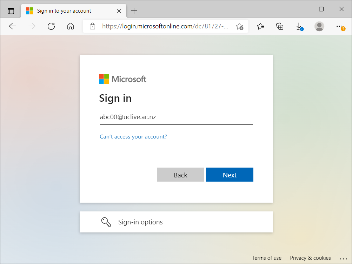This screenshot has height=264, width=352.
Task: Open the footer more options ellipsis
Action: point(343,259)
